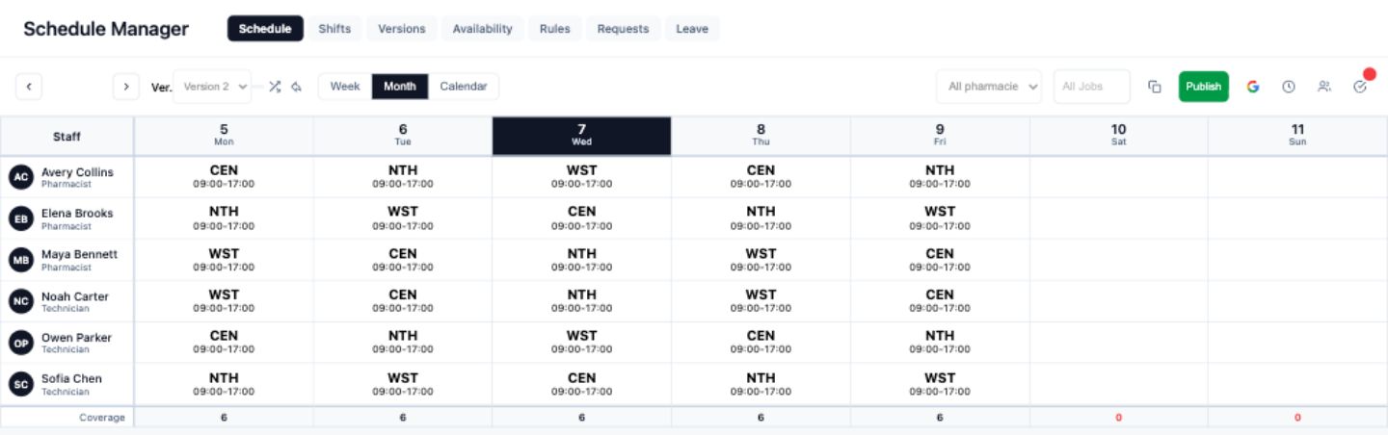Click the eraser icon beside shuffle
This screenshot has height=435, width=1388.
tap(297, 87)
